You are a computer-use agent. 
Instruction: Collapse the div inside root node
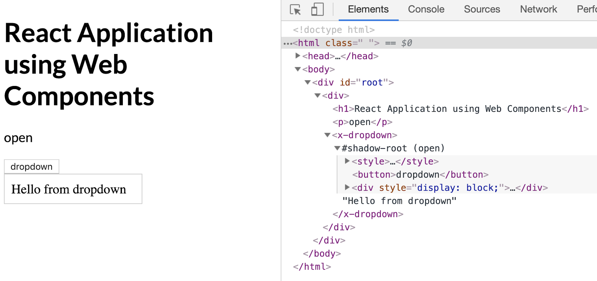point(317,96)
